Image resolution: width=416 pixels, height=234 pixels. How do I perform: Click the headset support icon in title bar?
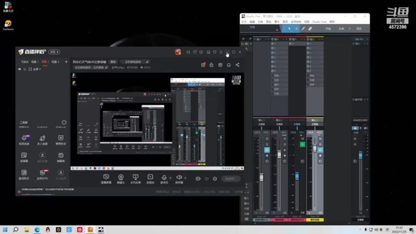click(188, 52)
